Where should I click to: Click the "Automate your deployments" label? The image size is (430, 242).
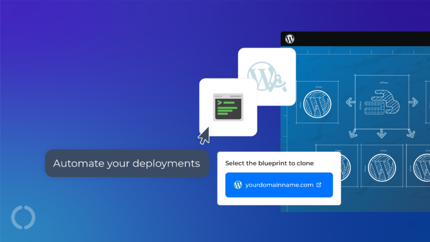coord(127,163)
